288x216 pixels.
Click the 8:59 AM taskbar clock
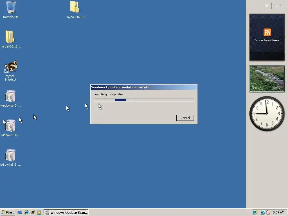(278, 212)
